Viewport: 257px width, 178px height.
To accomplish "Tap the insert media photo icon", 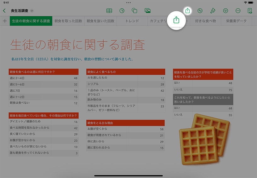I will click(x=147, y=11).
